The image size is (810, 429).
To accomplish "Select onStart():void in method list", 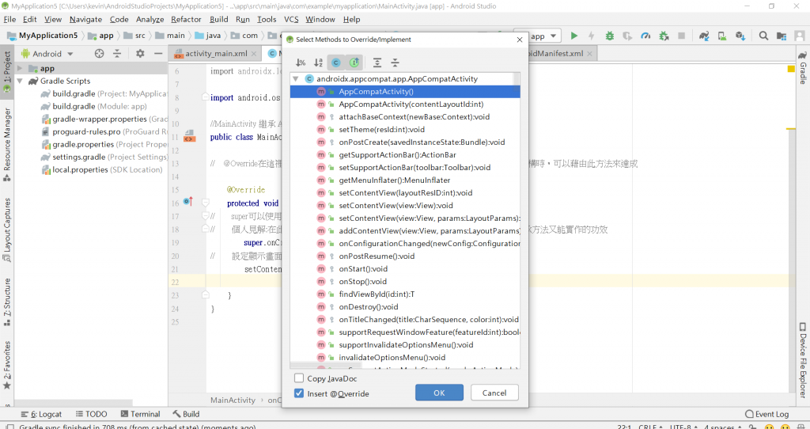I will [405, 269].
